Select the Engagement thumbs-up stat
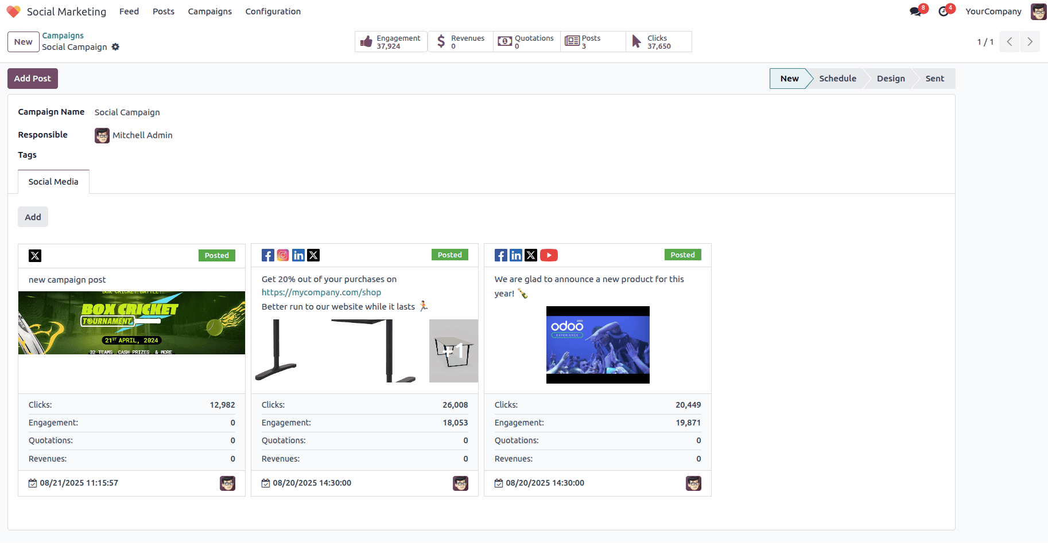Image resolution: width=1048 pixels, height=543 pixels. 367,41
